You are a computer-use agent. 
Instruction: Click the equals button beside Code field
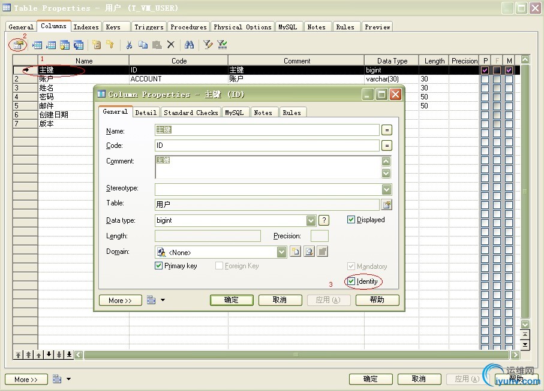click(387, 146)
